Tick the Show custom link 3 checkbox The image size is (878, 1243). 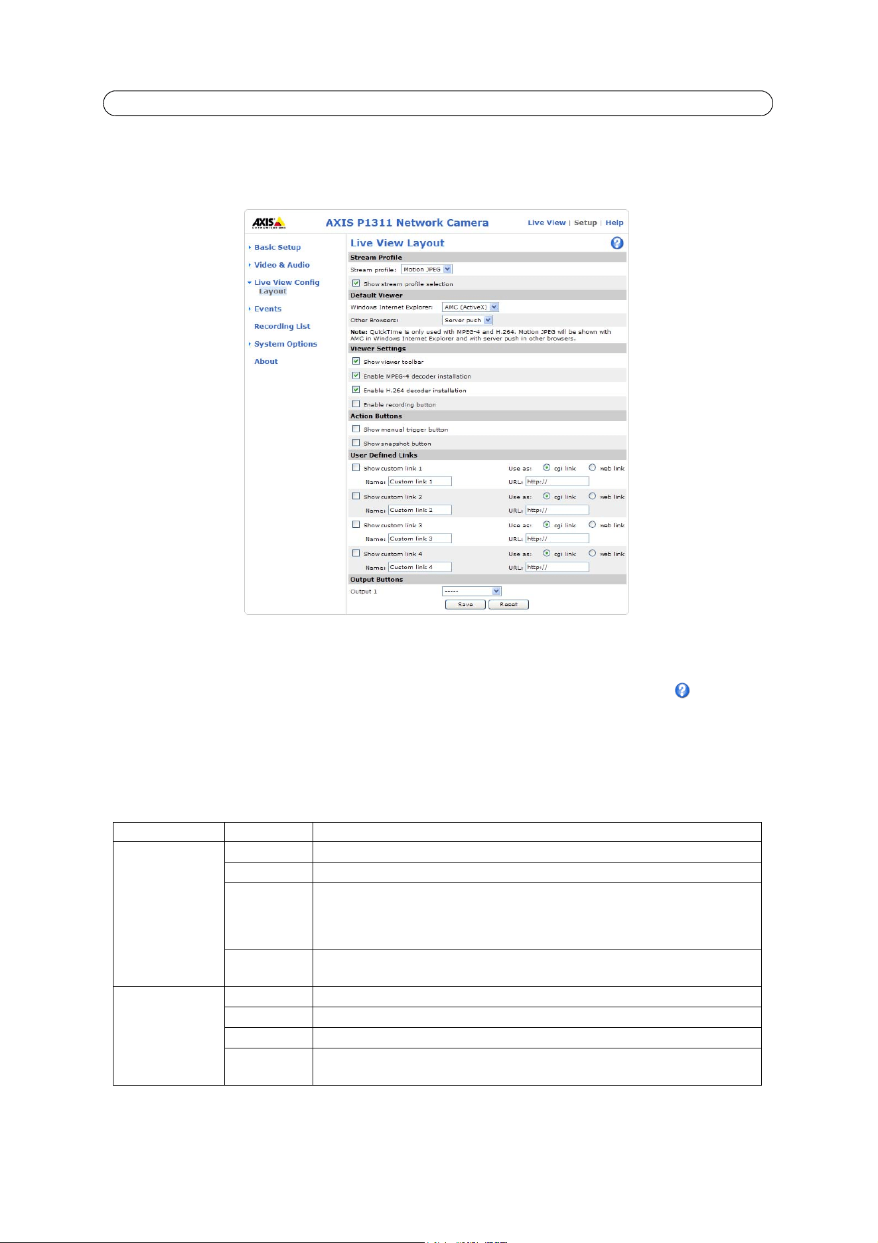(356, 525)
